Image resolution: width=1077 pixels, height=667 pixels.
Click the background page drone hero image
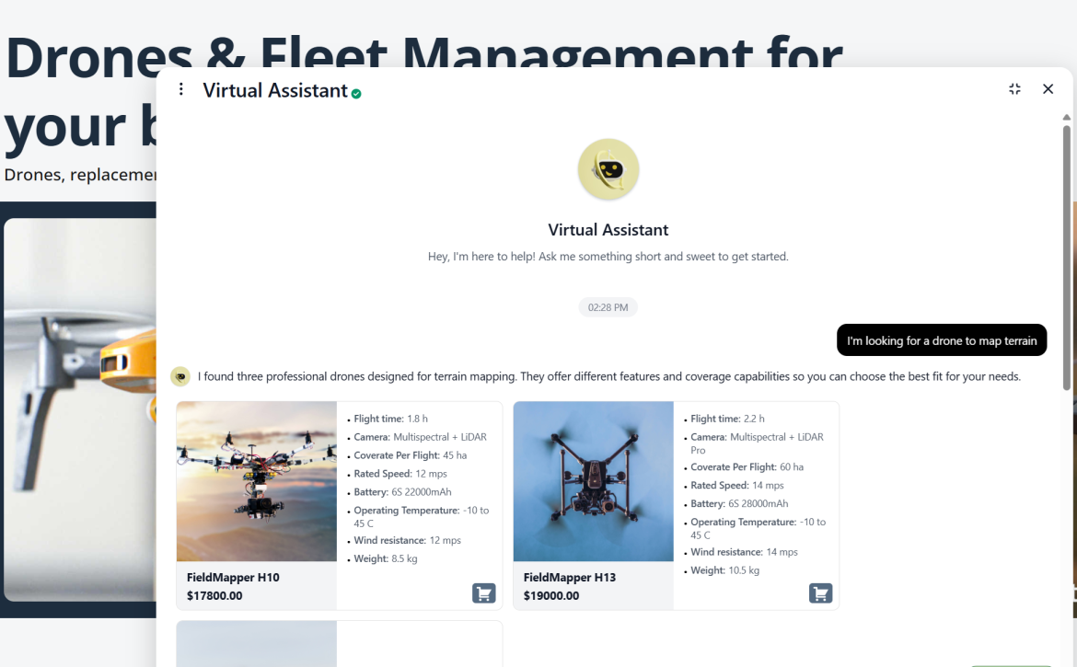click(x=80, y=409)
